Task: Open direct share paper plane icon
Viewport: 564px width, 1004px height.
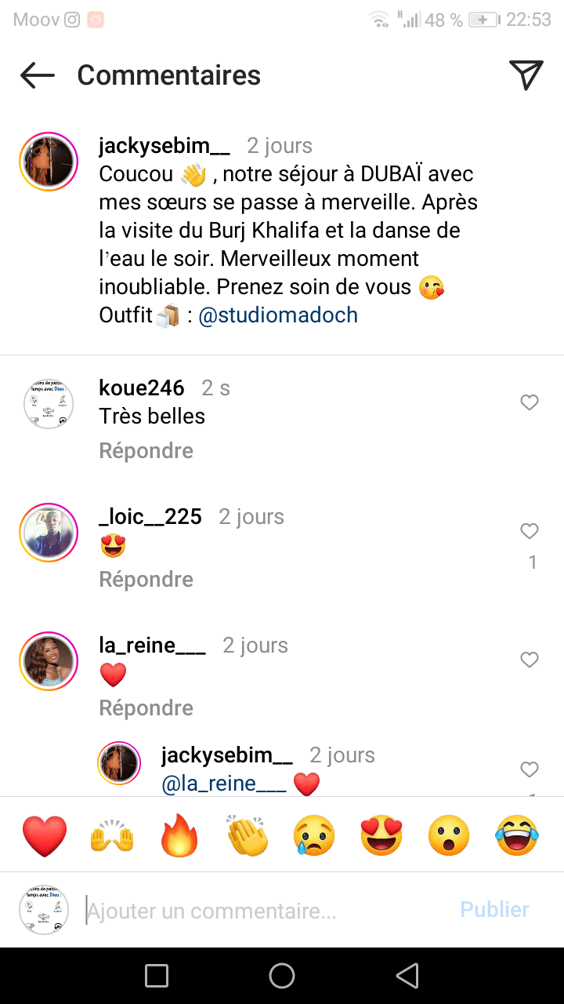Action: (526, 75)
